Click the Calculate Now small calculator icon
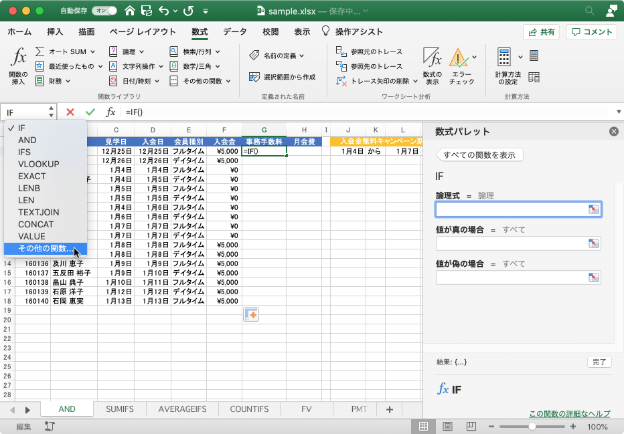This screenshot has width=624, height=434. point(534,56)
